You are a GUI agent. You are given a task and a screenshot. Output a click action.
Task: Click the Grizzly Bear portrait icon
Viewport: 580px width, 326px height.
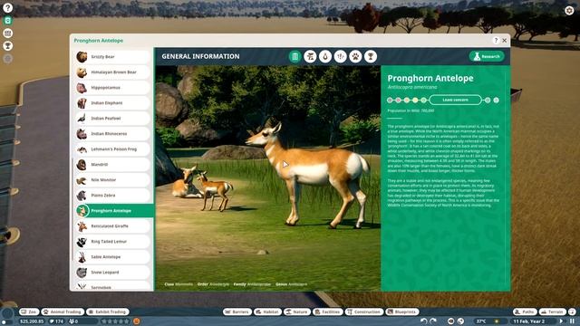pyautogui.click(x=82, y=57)
